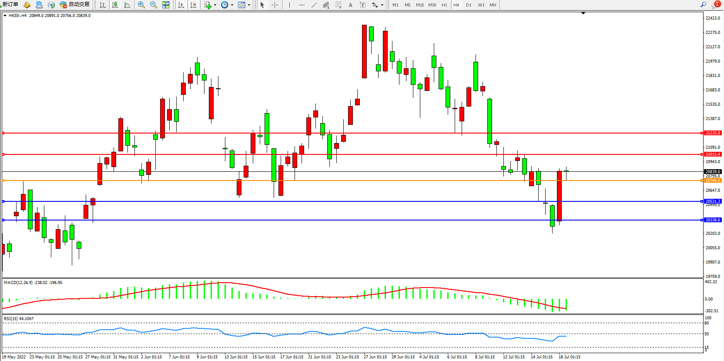Switch to the M15 timeframe

coord(419,5)
